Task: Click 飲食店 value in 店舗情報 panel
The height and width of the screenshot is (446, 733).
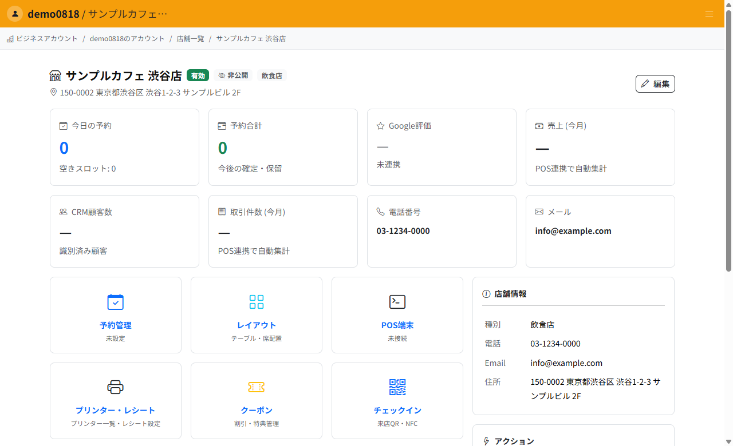Action: (542, 324)
